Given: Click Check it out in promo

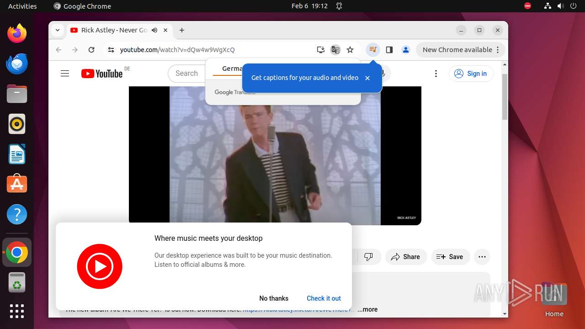Looking at the screenshot, I should (x=324, y=298).
